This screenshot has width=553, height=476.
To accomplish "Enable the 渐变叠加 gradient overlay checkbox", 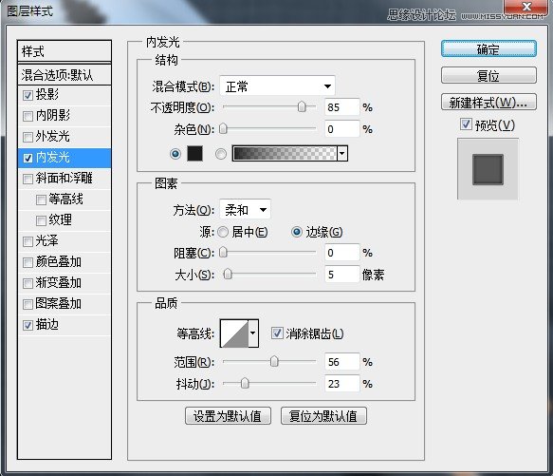I will pyautogui.click(x=28, y=283).
